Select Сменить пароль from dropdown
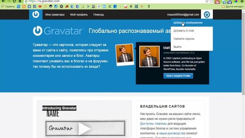Image resolution: width=245 pixels, height=138 pixels. (x=192, y=39)
